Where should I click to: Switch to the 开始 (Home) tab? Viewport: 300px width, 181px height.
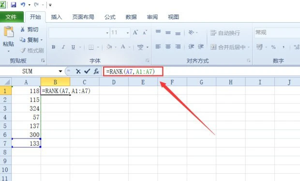coord(35,17)
